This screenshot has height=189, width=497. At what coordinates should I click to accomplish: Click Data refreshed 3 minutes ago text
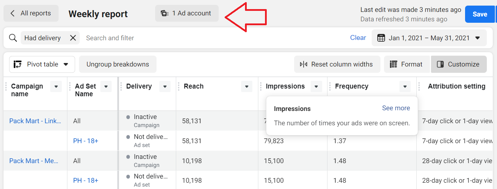[404, 19]
